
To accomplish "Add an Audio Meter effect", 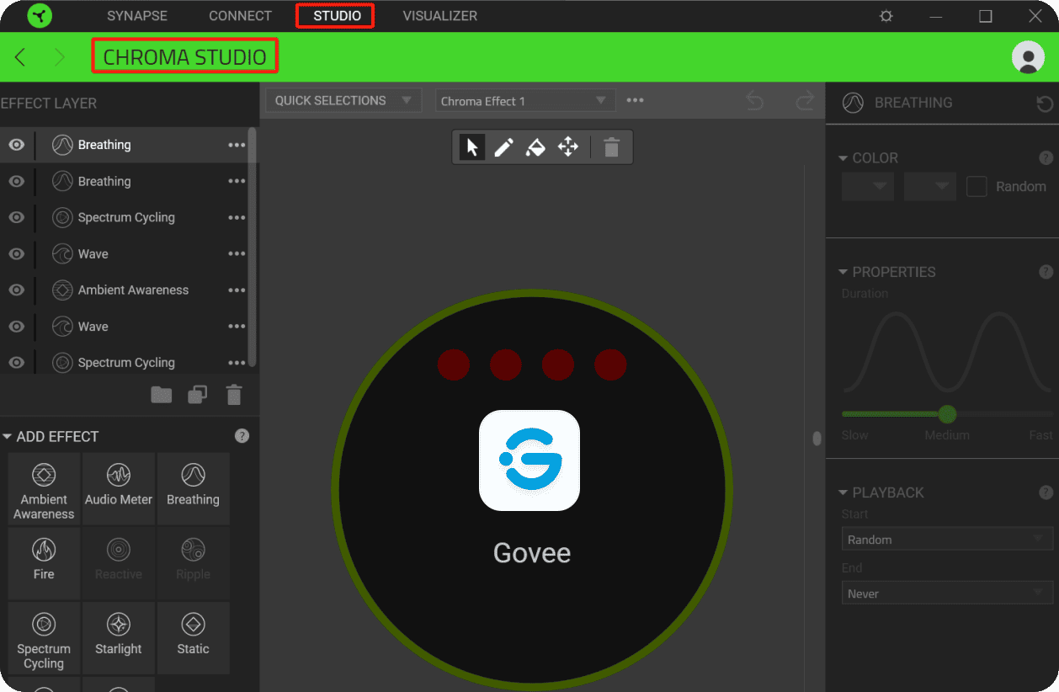I will point(119,487).
